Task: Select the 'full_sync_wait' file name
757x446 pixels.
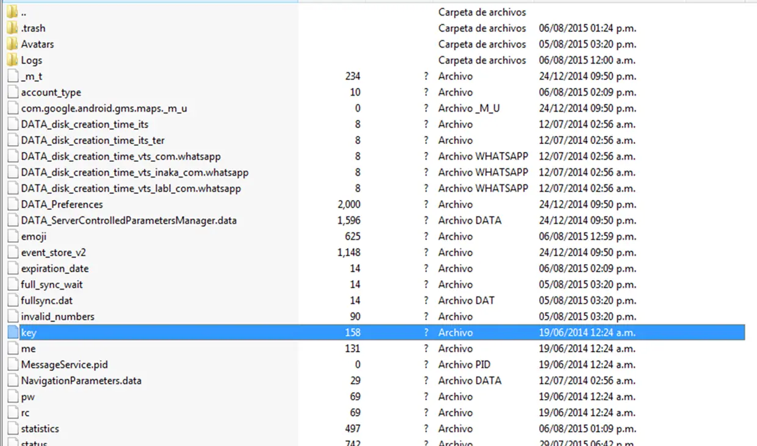Action: [51, 284]
